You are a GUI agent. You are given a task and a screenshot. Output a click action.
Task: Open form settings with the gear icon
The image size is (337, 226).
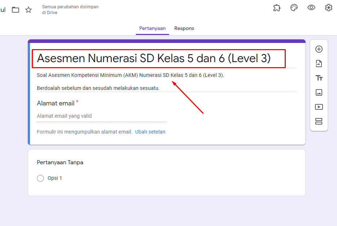[329, 8]
